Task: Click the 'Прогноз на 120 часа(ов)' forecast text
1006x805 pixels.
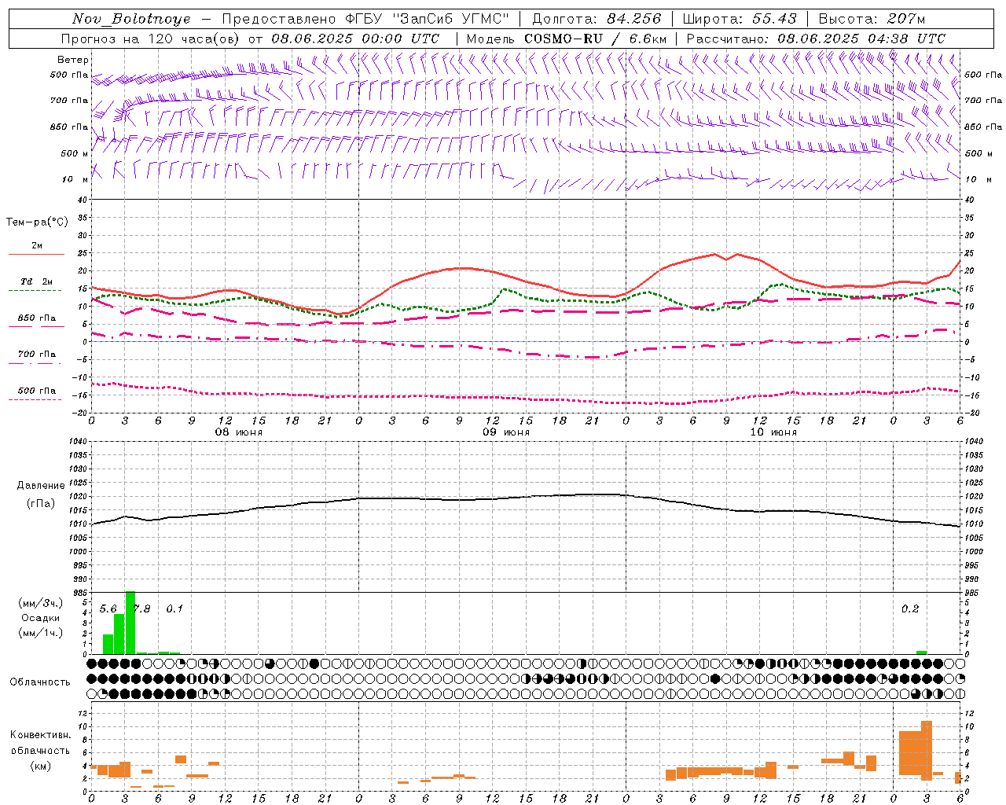Action: click(152, 39)
